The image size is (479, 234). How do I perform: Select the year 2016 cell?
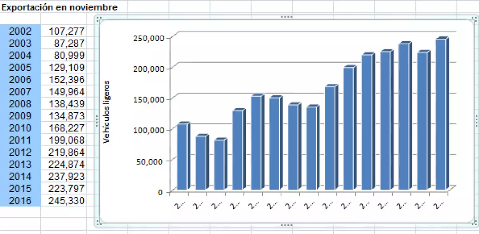pyautogui.click(x=20, y=200)
